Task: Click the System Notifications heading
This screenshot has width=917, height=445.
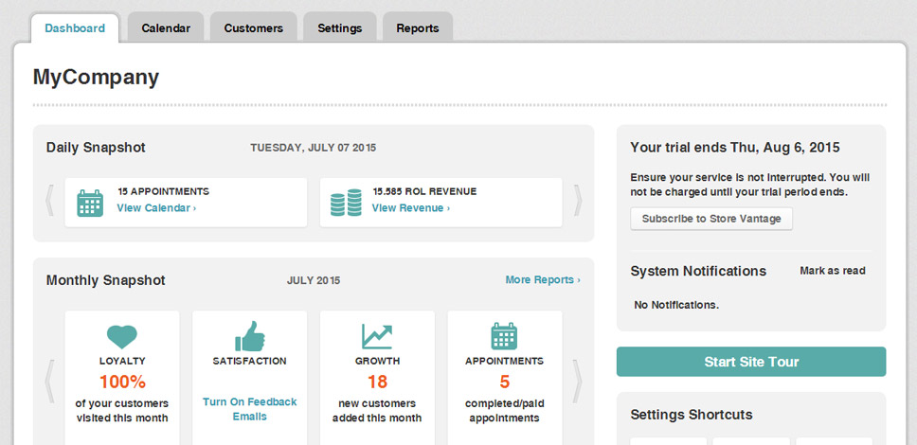Action: 698,272
